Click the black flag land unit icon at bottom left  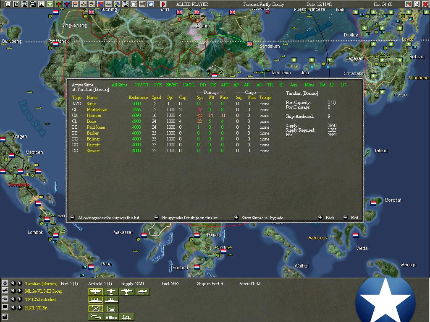click(5, 307)
